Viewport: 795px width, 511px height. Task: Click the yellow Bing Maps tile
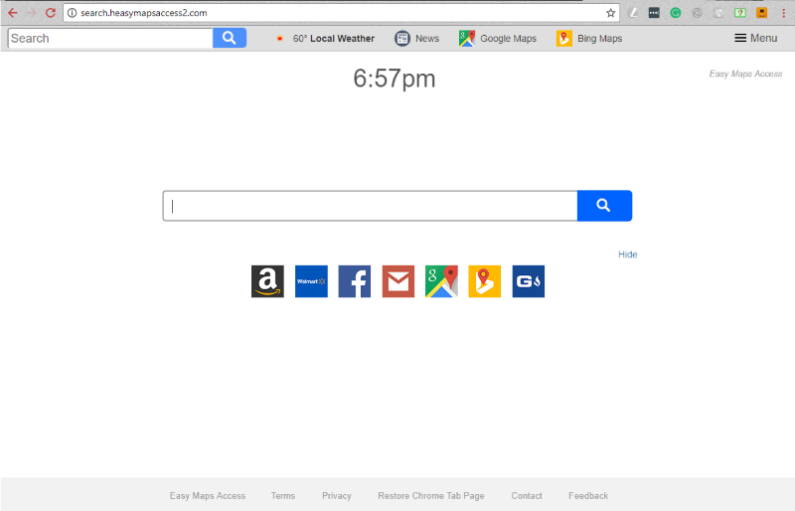pos(484,281)
